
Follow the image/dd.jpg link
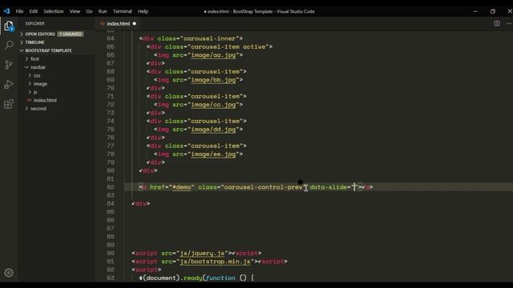point(213,130)
